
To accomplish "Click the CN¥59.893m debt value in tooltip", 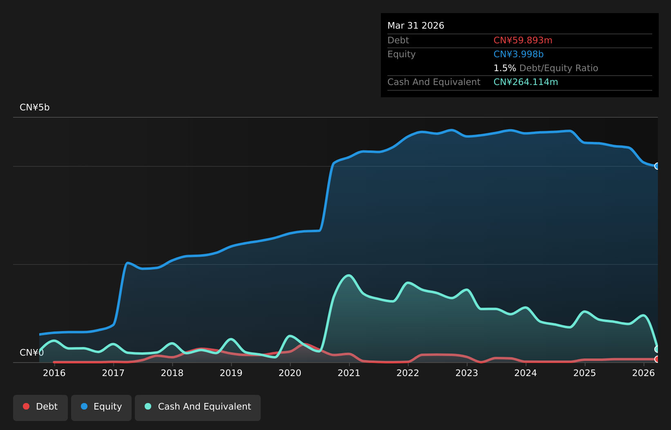I will coord(523,40).
